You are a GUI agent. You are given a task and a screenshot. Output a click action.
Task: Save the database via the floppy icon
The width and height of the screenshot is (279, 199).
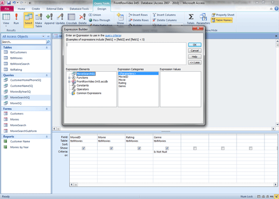click(x=9, y=3)
